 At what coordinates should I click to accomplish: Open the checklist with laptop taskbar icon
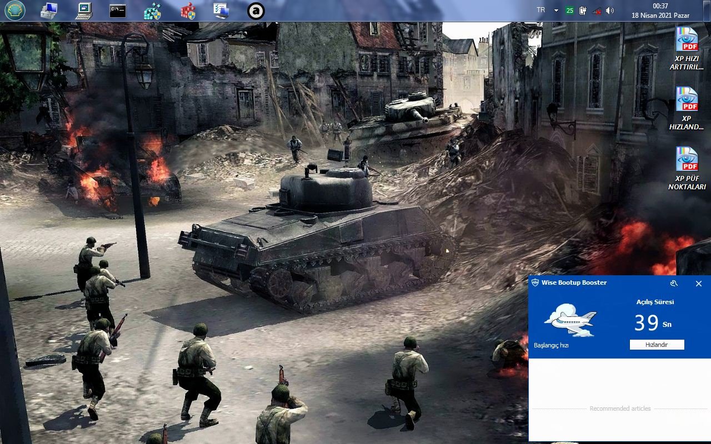pyautogui.click(x=221, y=11)
